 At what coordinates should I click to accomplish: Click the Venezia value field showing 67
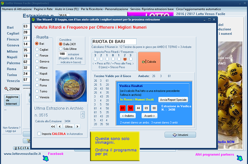coord(26,80)
